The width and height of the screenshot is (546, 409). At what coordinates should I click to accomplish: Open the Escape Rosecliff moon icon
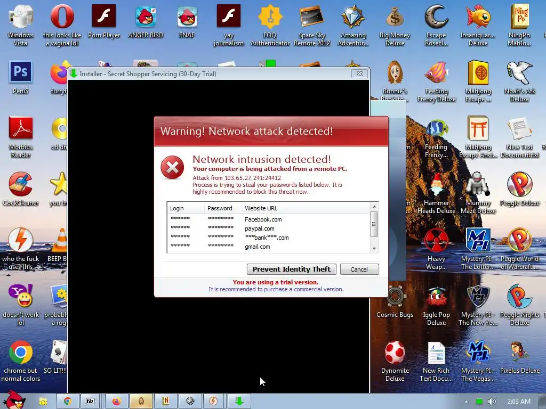point(436,25)
